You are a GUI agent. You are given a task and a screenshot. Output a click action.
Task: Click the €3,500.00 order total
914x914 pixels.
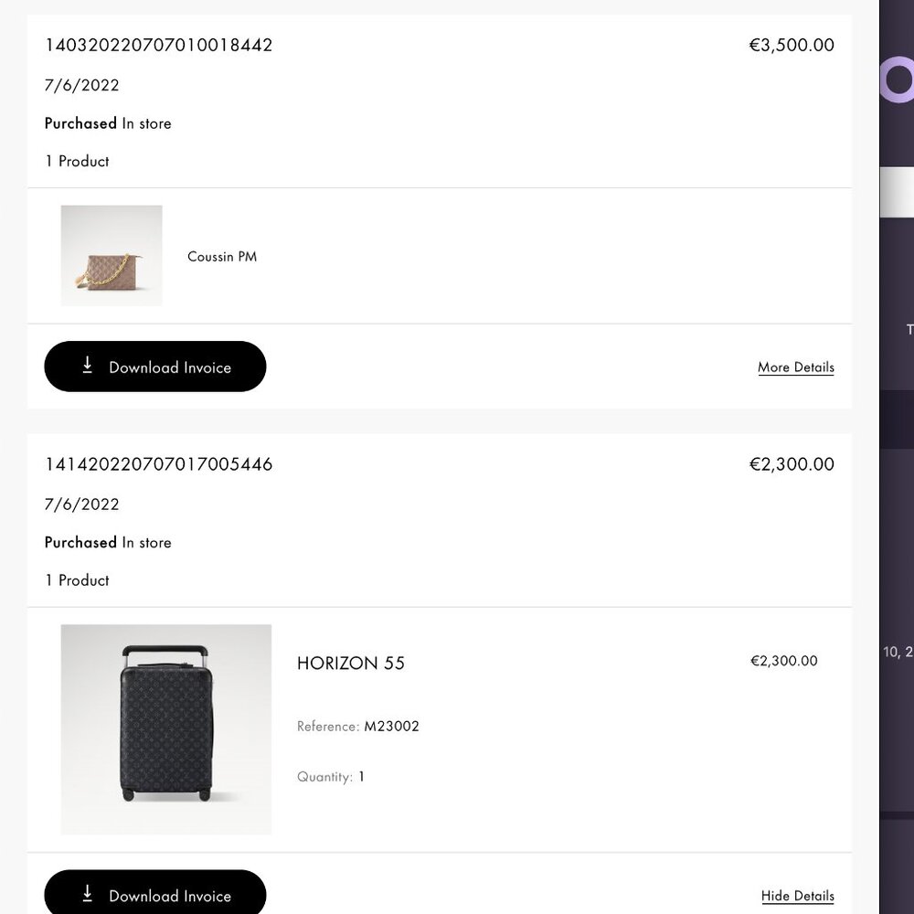click(792, 45)
